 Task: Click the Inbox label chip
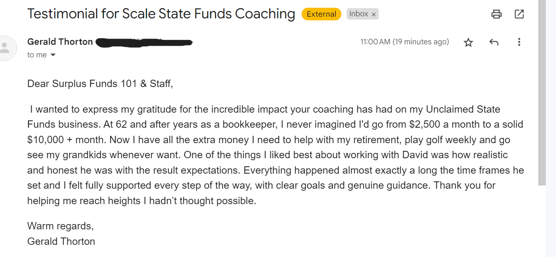(358, 14)
